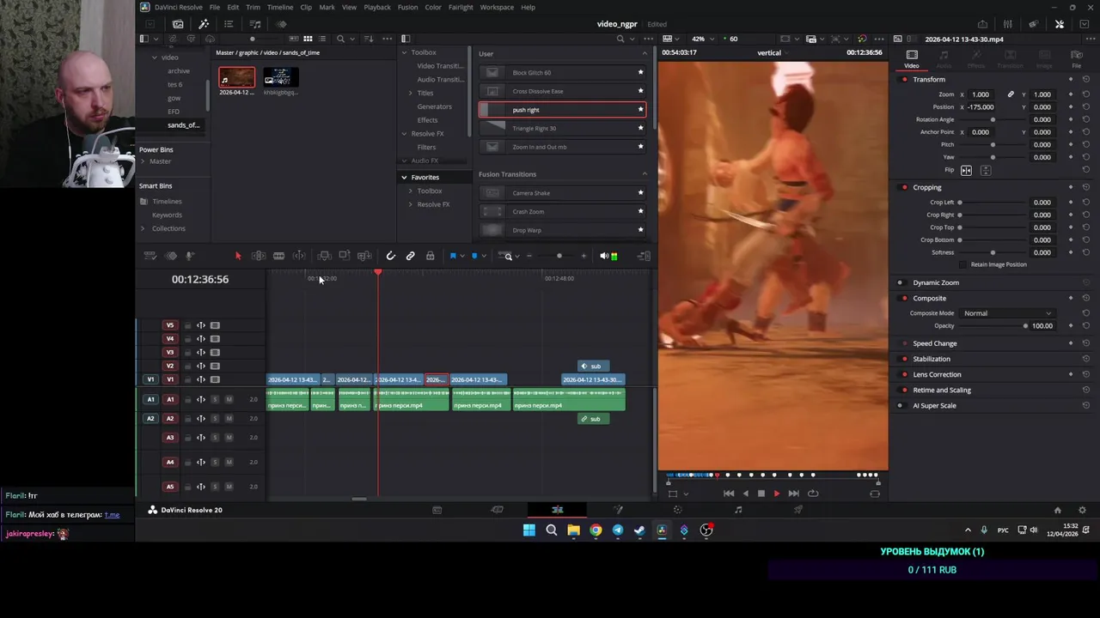Screen dimensions: 1100x618
Task: Adjust the timeline zoom slider handle
Action: click(x=559, y=256)
